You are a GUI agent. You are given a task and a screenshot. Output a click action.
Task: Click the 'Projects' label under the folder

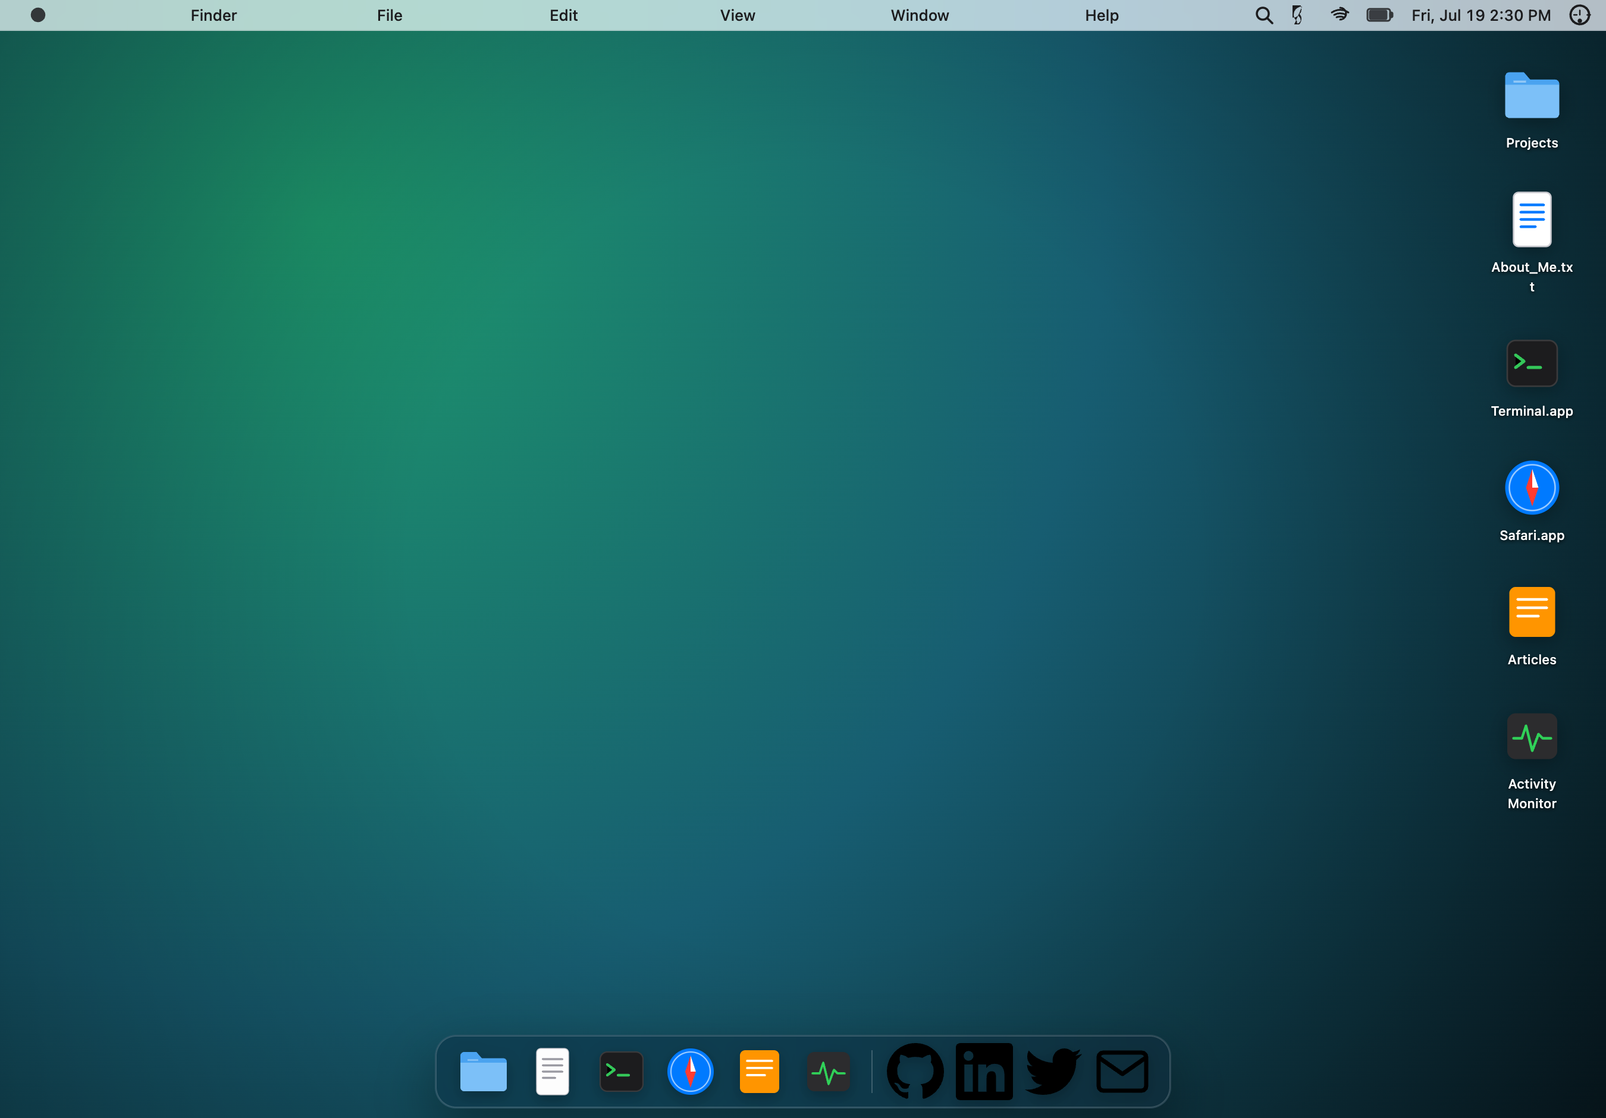tap(1531, 143)
